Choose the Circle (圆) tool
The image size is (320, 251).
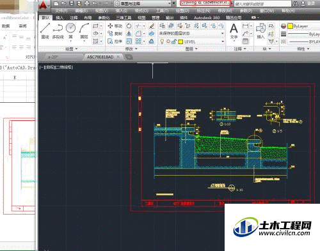[70, 31]
